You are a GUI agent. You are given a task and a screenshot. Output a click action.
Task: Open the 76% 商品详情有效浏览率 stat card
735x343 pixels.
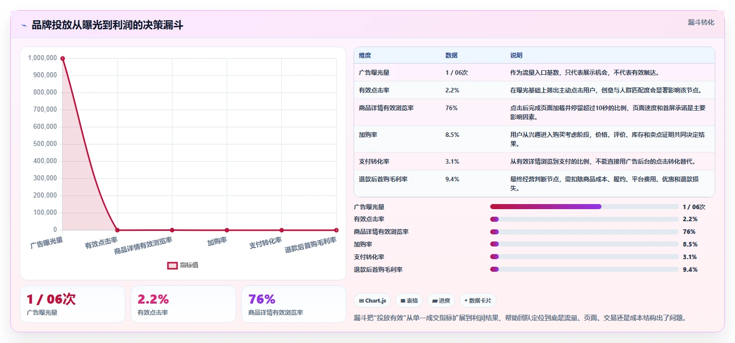(294, 304)
